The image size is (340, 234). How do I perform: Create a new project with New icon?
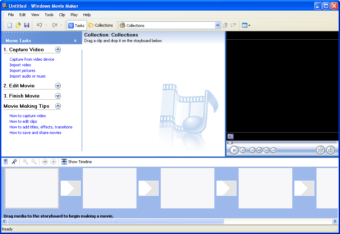[10, 25]
